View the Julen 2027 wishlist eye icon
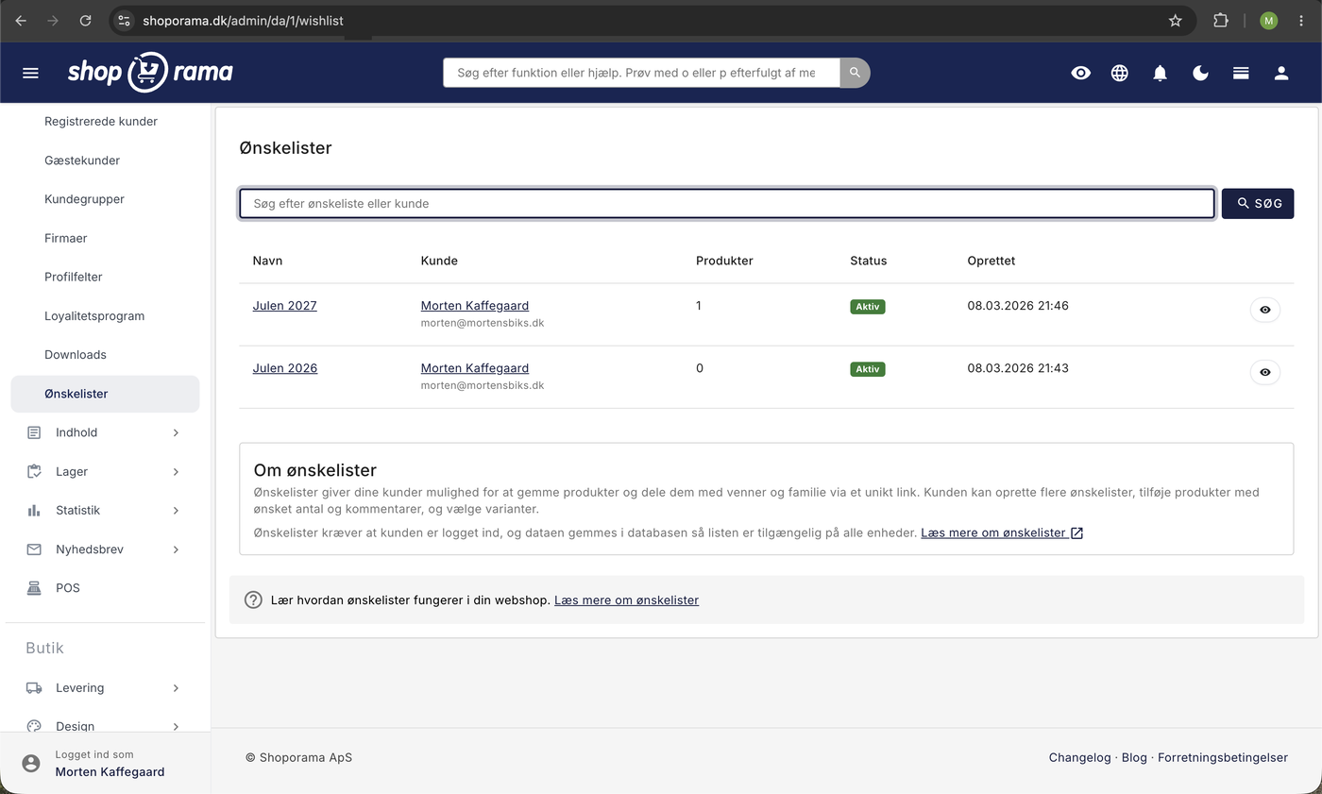1322x794 pixels. (1265, 310)
